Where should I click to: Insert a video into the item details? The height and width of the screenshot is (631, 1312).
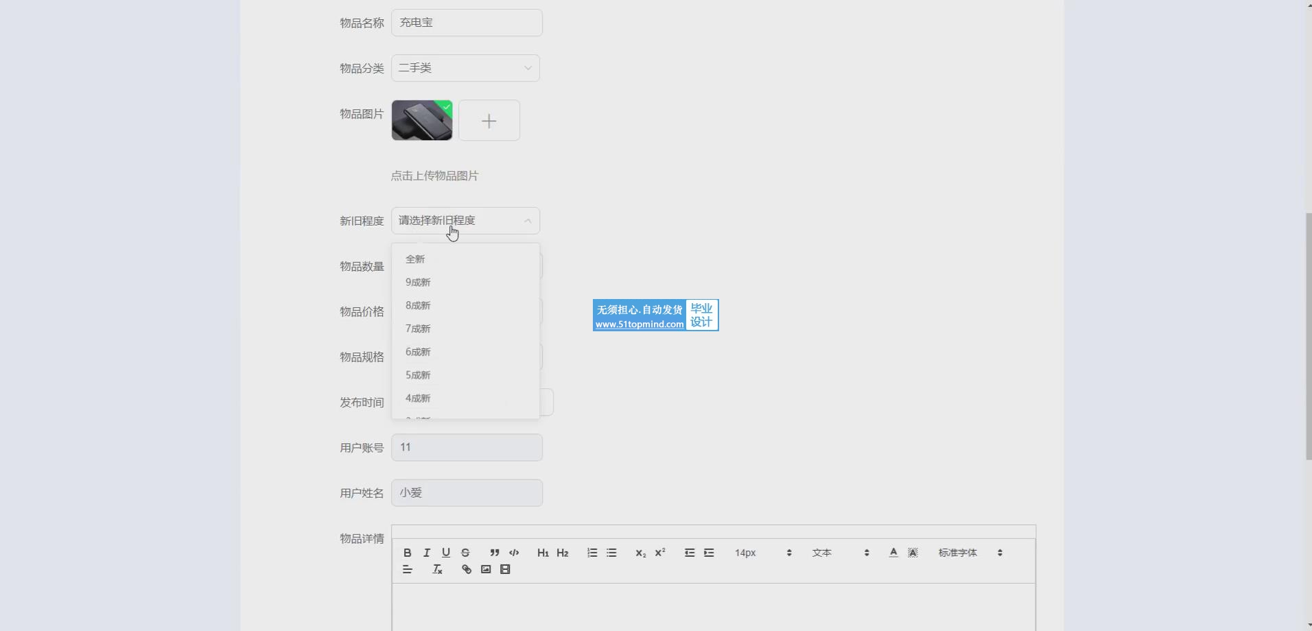tap(505, 569)
